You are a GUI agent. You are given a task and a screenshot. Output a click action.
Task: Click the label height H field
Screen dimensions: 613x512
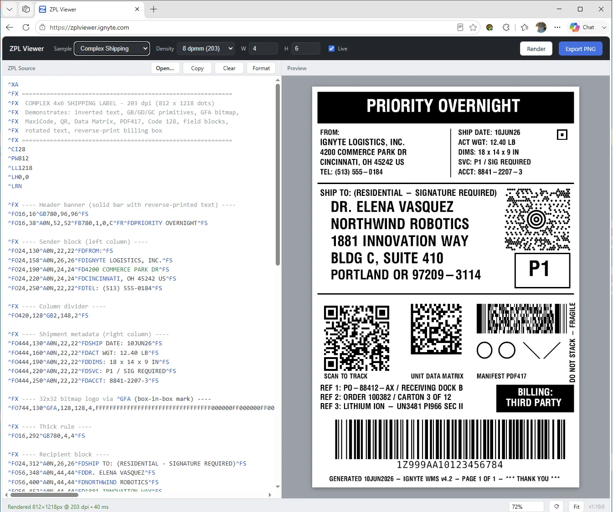(x=305, y=48)
